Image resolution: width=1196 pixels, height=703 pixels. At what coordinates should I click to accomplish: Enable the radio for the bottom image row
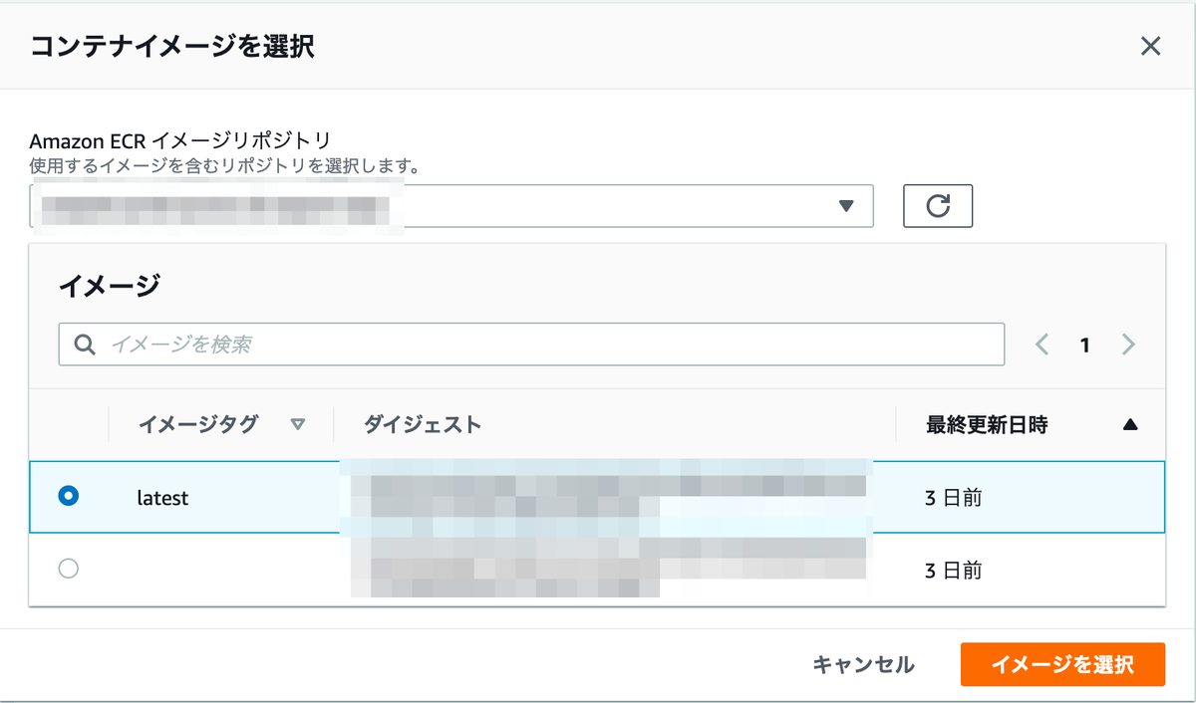(x=68, y=569)
